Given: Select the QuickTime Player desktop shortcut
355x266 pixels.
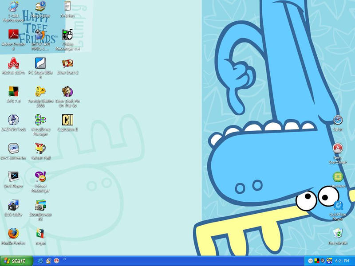Looking at the screenshot, I should [338, 205].
